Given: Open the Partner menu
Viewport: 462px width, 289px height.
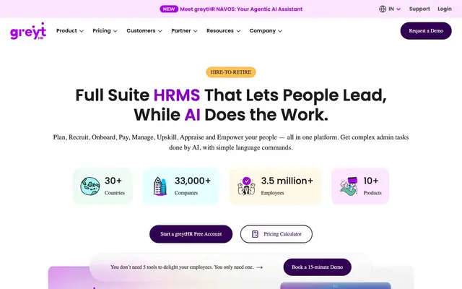Looking at the screenshot, I should tap(184, 30).
